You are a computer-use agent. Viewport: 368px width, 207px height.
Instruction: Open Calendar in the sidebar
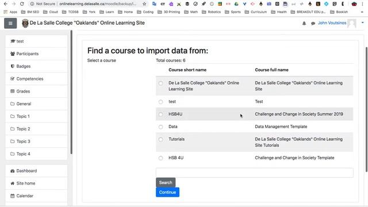36,195
